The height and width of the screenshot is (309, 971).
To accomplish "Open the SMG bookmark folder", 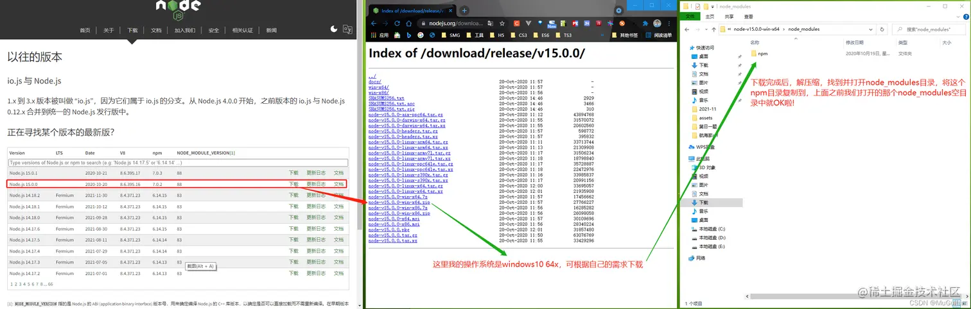I will point(450,35).
